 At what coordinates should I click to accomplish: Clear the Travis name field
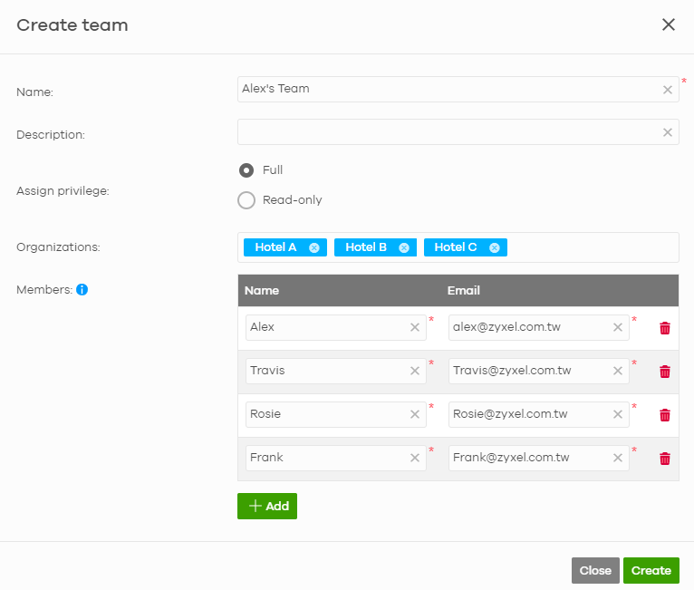pyautogui.click(x=415, y=371)
